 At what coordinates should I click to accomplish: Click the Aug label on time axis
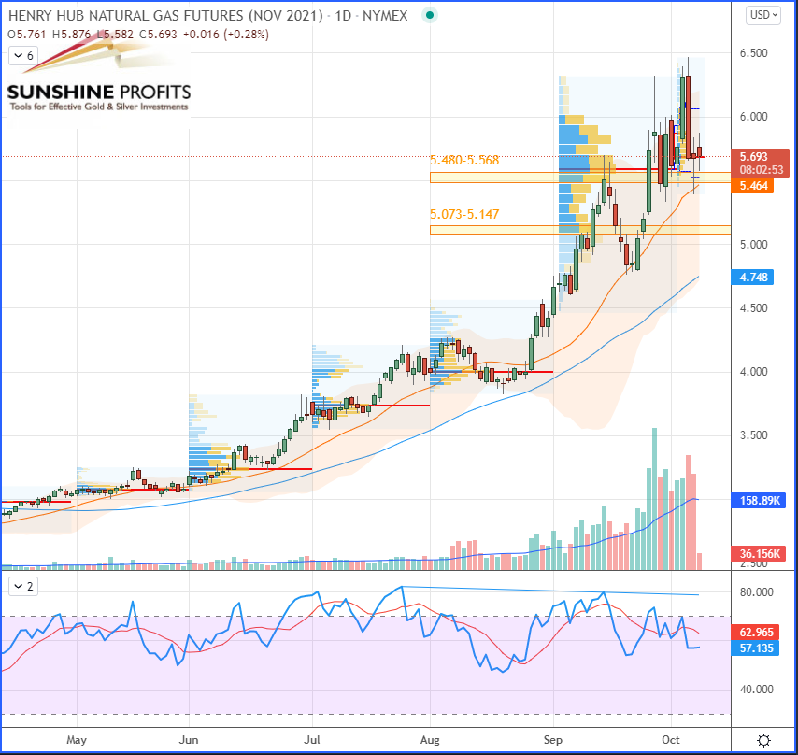pos(430,740)
